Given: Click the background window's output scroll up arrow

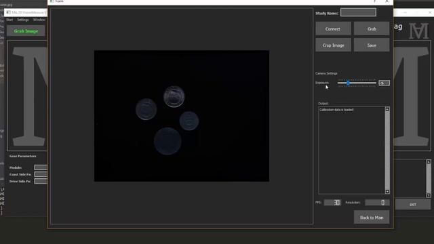Looking at the screenshot, I should pyautogui.click(x=429, y=162).
